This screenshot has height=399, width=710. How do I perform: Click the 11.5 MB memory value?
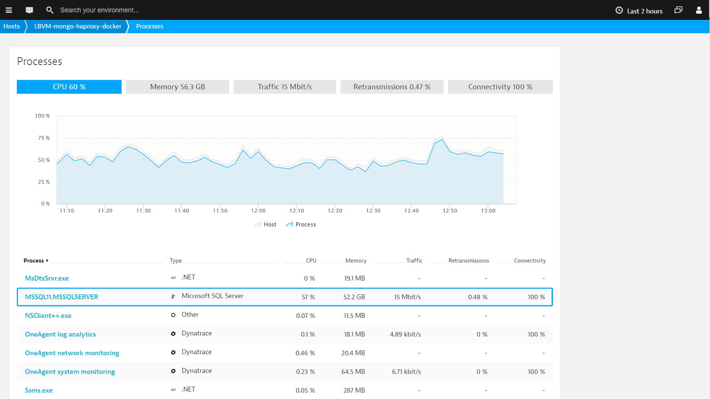pos(355,316)
